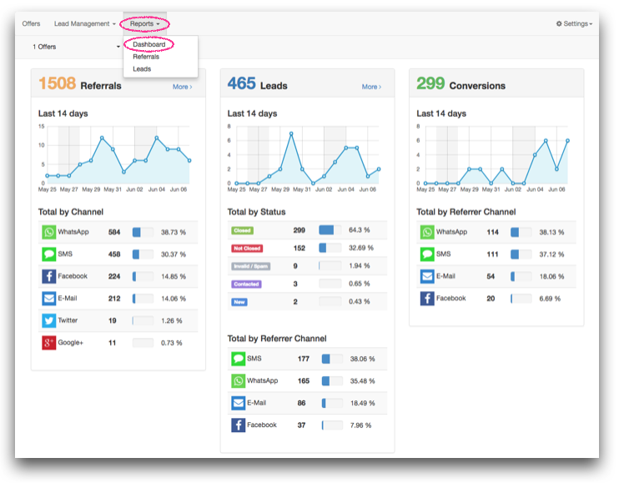Open the Settings dropdown
The width and height of the screenshot is (619, 488).
[574, 24]
